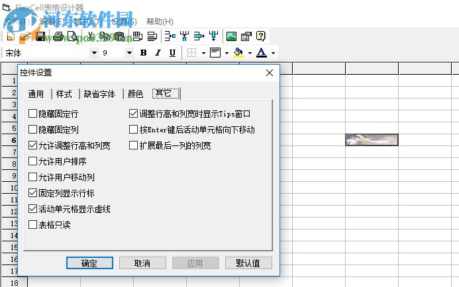Open the 设置(S) menu

coord(124,22)
